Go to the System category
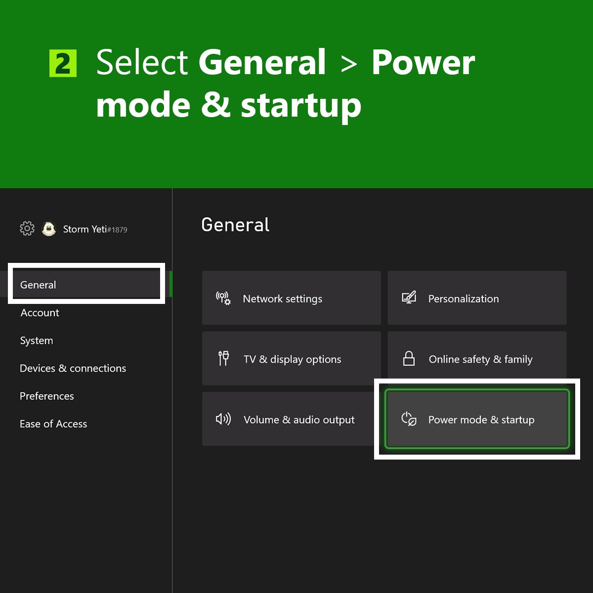Viewport: 593px width, 593px height. 37,340
